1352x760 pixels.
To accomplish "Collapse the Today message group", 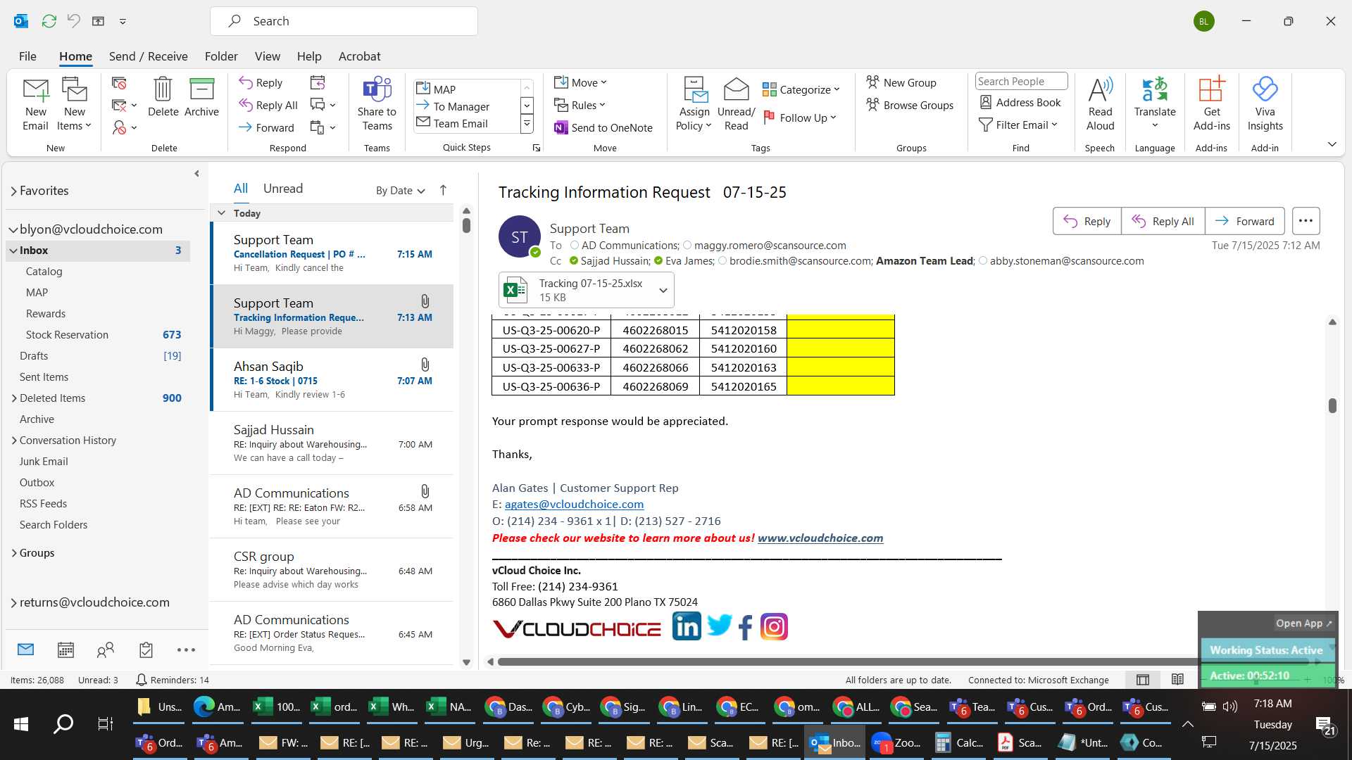I will pyautogui.click(x=221, y=213).
